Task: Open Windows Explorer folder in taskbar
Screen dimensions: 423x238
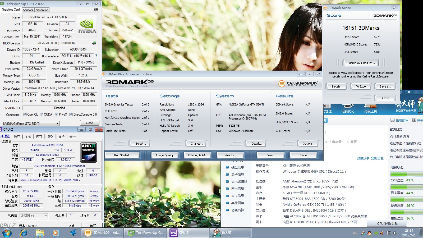Action: click(x=40, y=233)
